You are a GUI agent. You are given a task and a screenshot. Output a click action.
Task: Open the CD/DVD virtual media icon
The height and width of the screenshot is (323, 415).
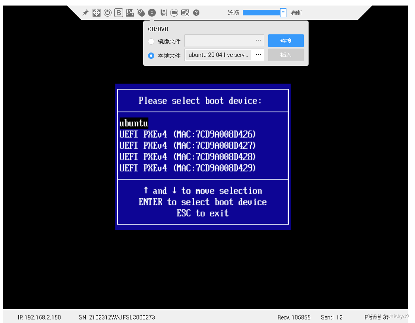[x=152, y=12]
